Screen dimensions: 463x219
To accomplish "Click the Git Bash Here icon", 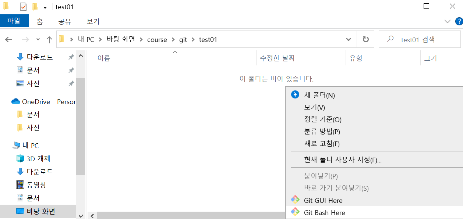I will [x=295, y=212].
